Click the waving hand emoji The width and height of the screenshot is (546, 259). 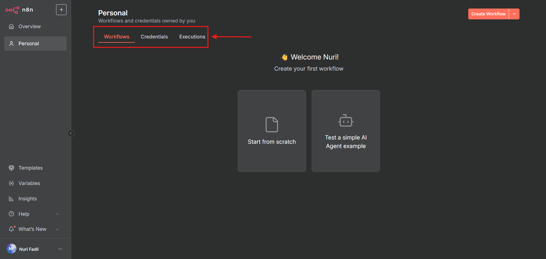[x=284, y=57]
